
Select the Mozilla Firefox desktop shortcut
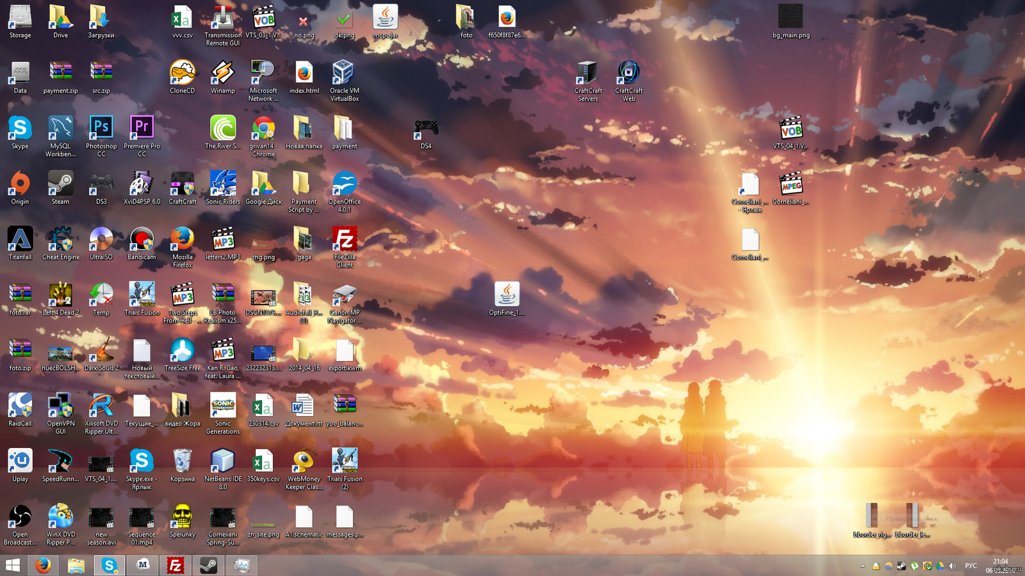point(182,247)
